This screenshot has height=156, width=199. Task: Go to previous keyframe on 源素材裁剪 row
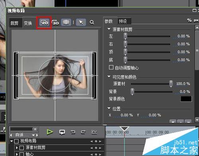click(x=92, y=148)
